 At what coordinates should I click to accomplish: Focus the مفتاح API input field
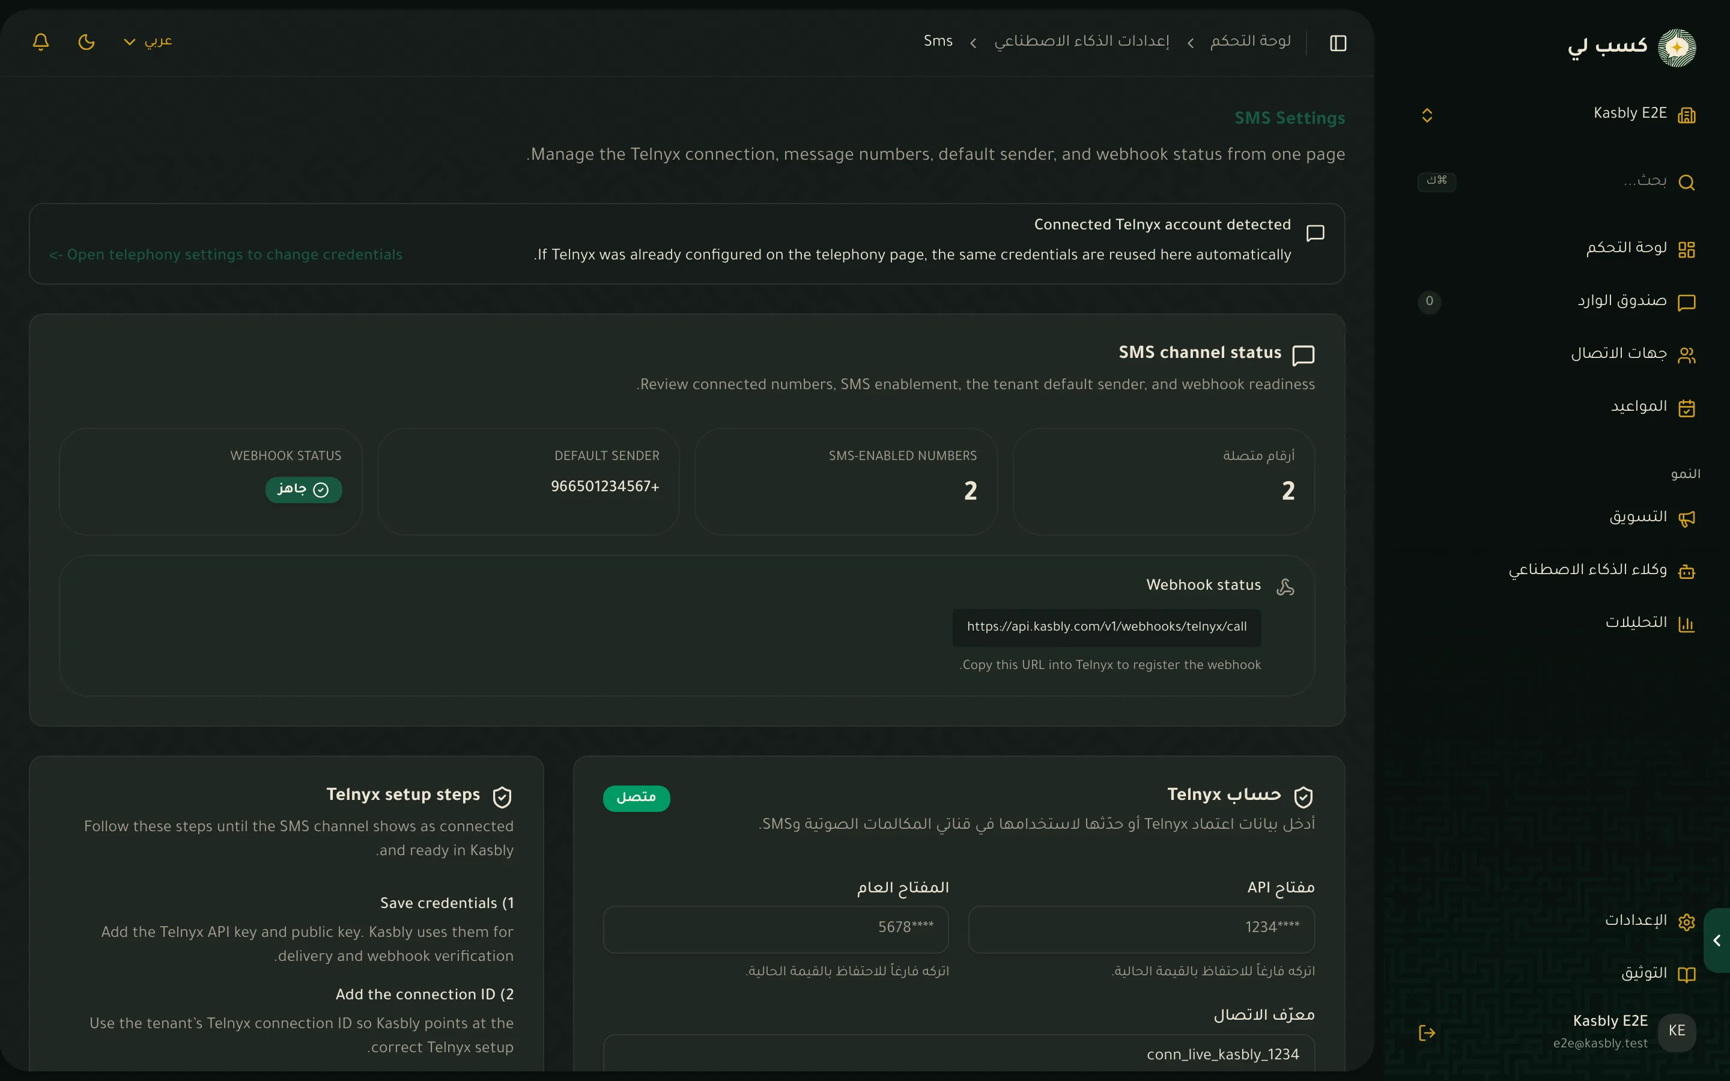[x=1142, y=928]
